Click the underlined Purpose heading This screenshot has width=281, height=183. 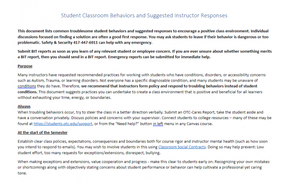pyautogui.click(x=25, y=66)
